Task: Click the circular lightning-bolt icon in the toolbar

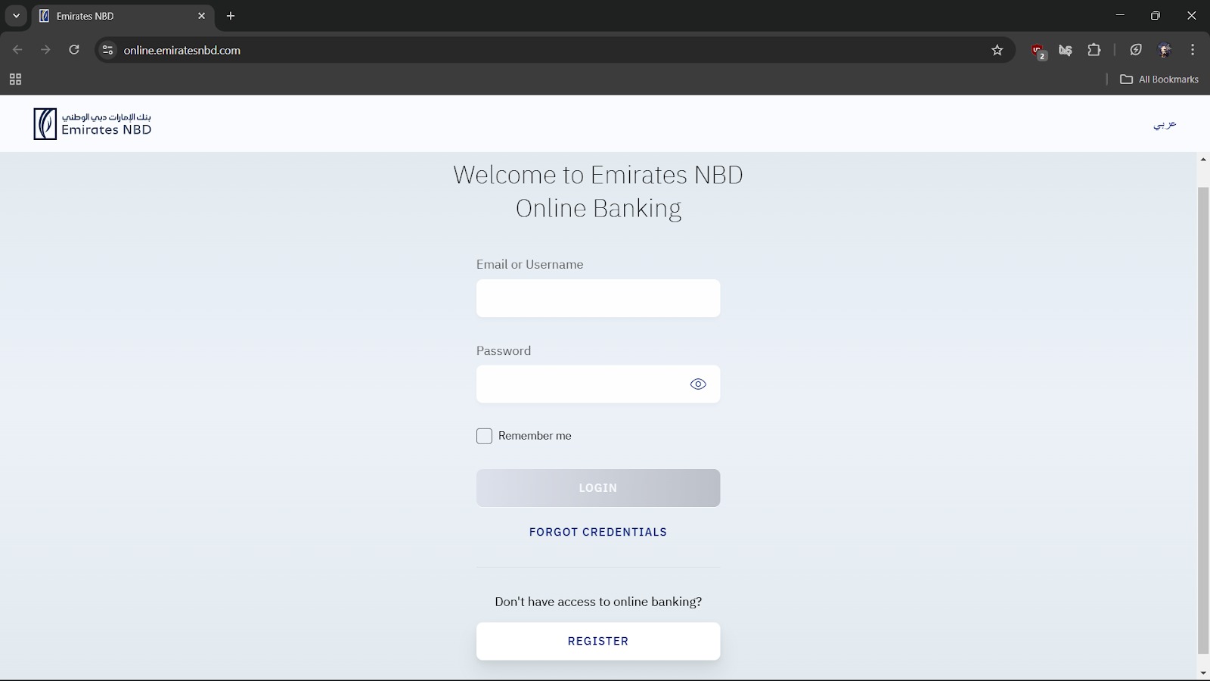Action: click(1136, 50)
